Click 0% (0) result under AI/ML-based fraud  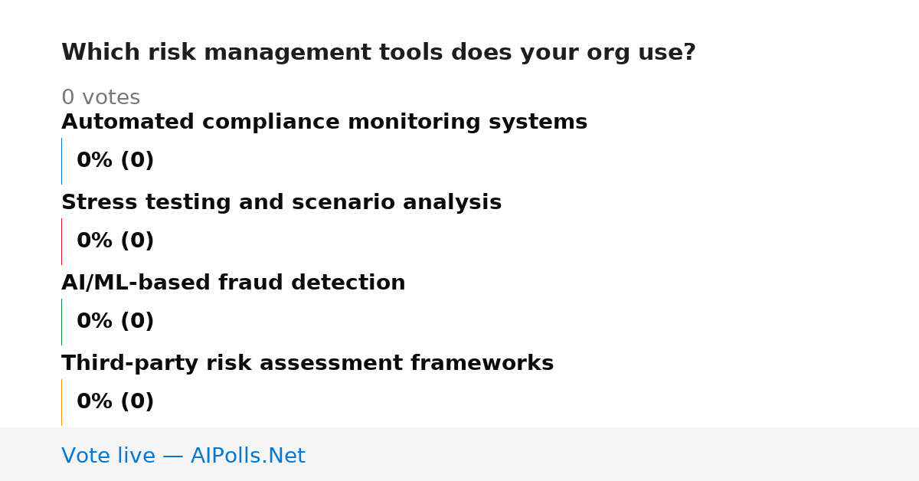click(115, 322)
